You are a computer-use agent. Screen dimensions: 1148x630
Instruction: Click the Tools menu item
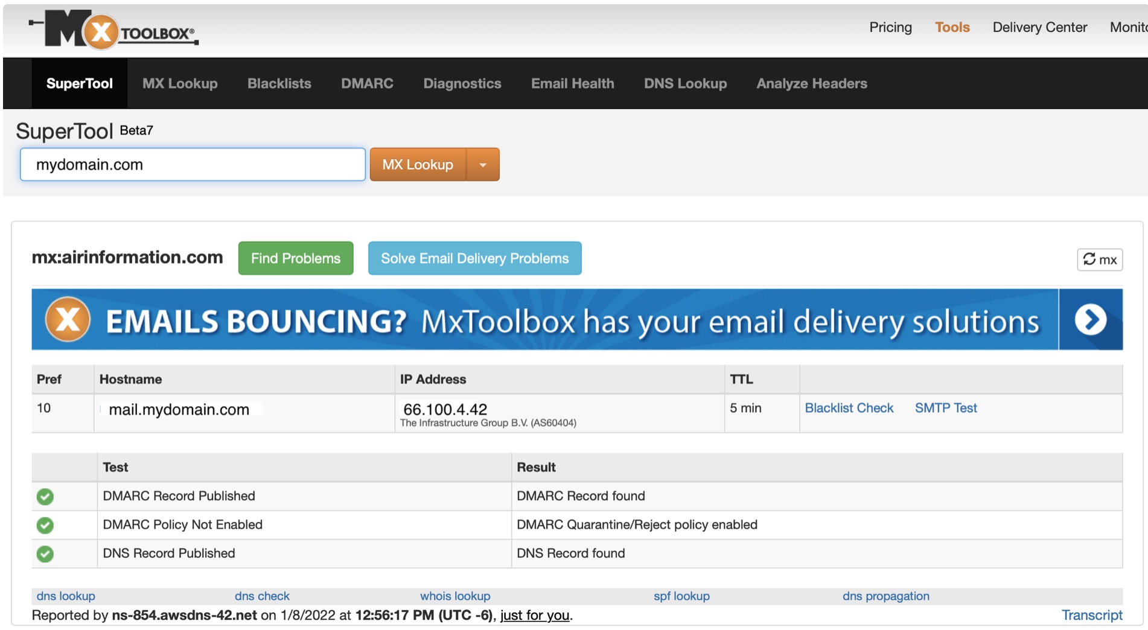(x=952, y=27)
